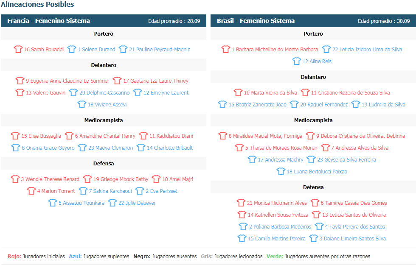Click the shirt icon next to Pauline Peyraud-Magnin

123,49
